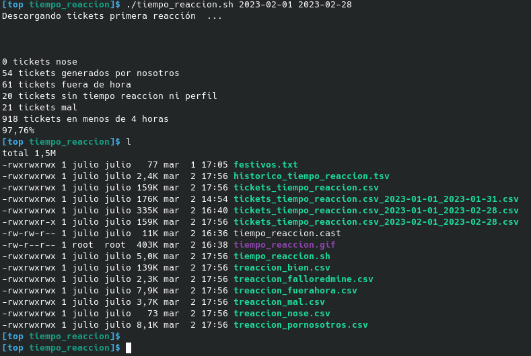This screenshot has height=356, width=531.
Task: Click the '918 tickets en menos de 4 horas' line
Action: pos(85,119)
